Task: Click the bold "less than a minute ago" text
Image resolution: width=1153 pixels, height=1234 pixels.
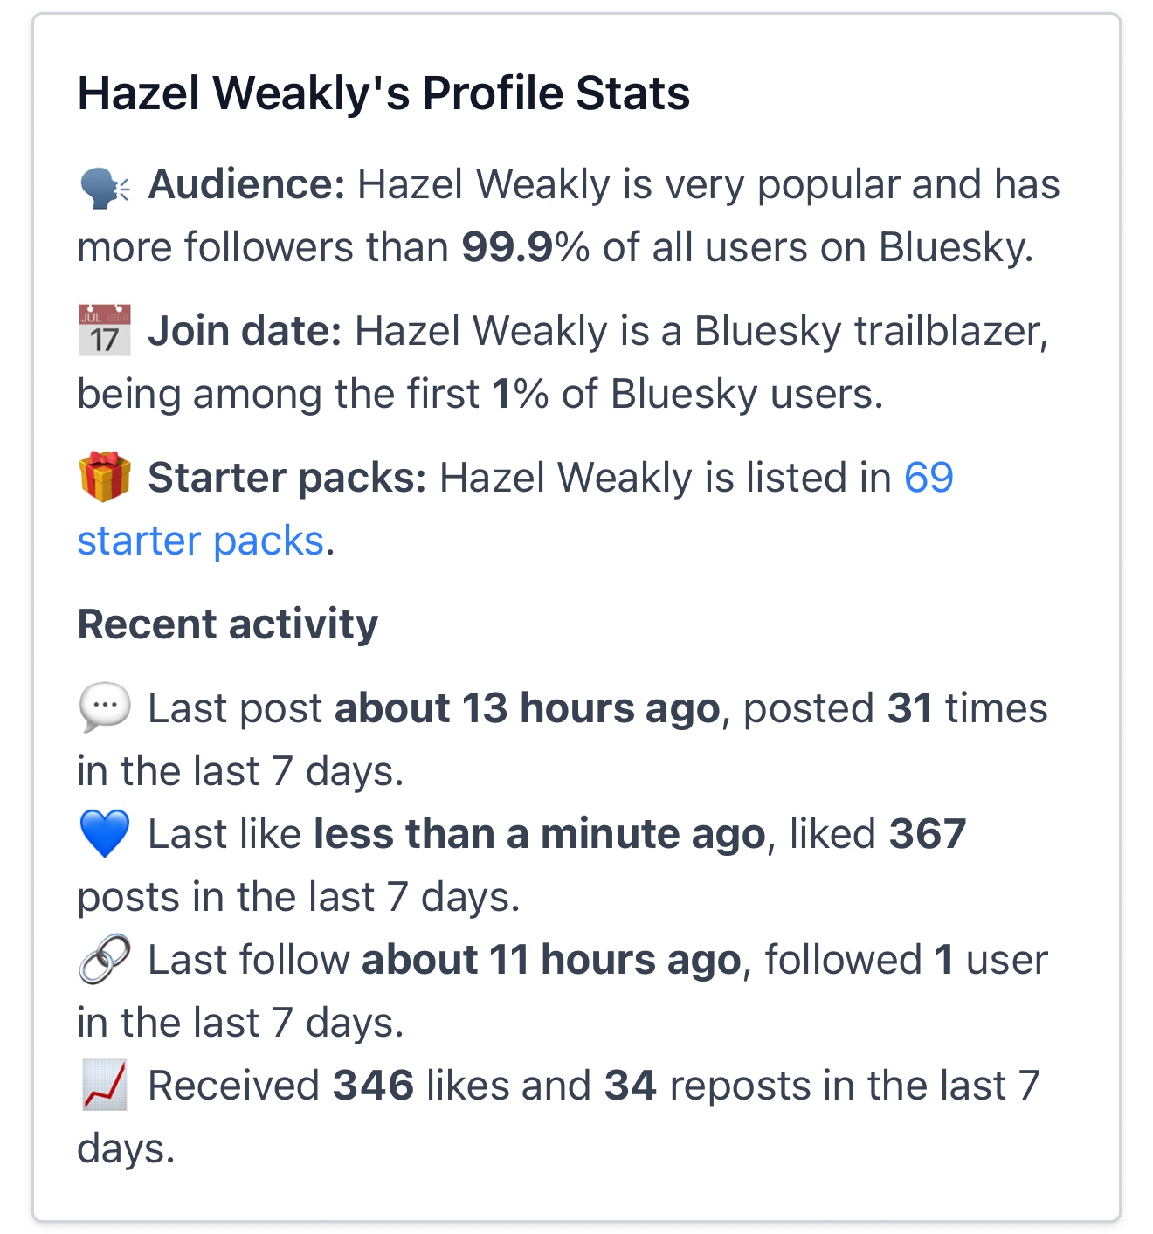Action: point(540,834)
